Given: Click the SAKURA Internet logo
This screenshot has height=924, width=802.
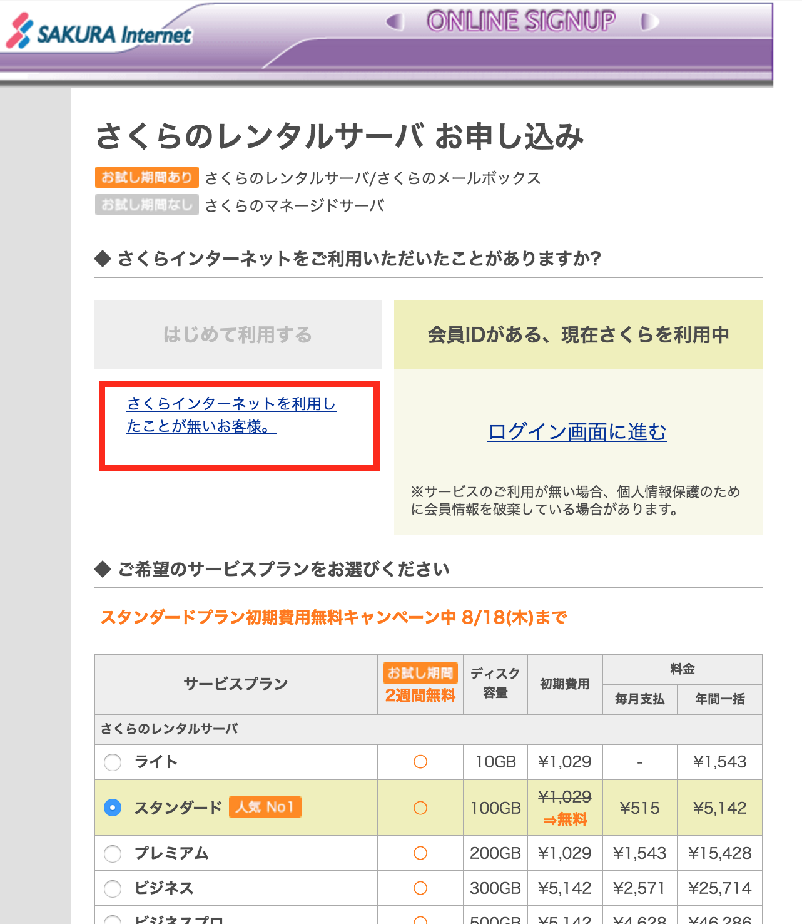Looking at the screenshot, I should tap(99, 31).
